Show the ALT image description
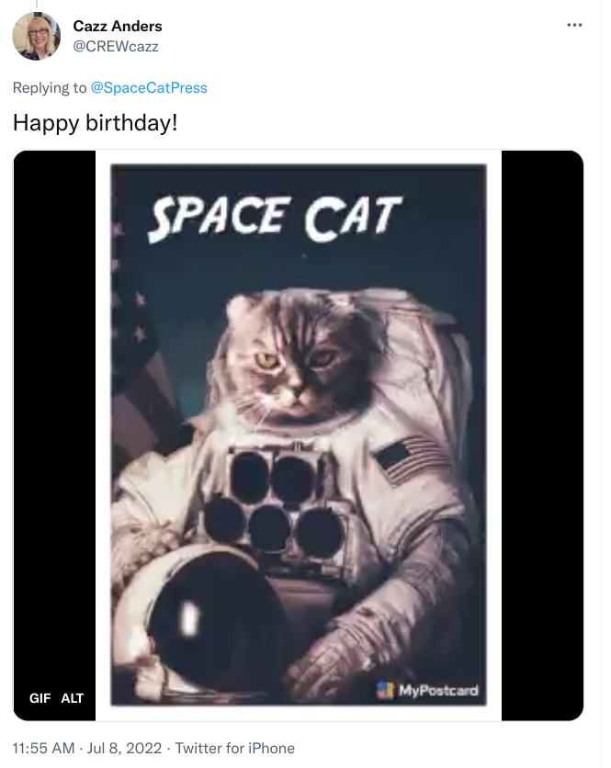The height and width of the screenshot is (768, 611). (73, 698)
